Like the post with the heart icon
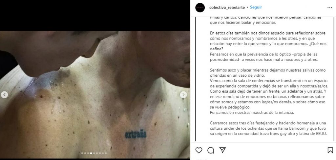The image size is (336, 160). pos(199,150)
